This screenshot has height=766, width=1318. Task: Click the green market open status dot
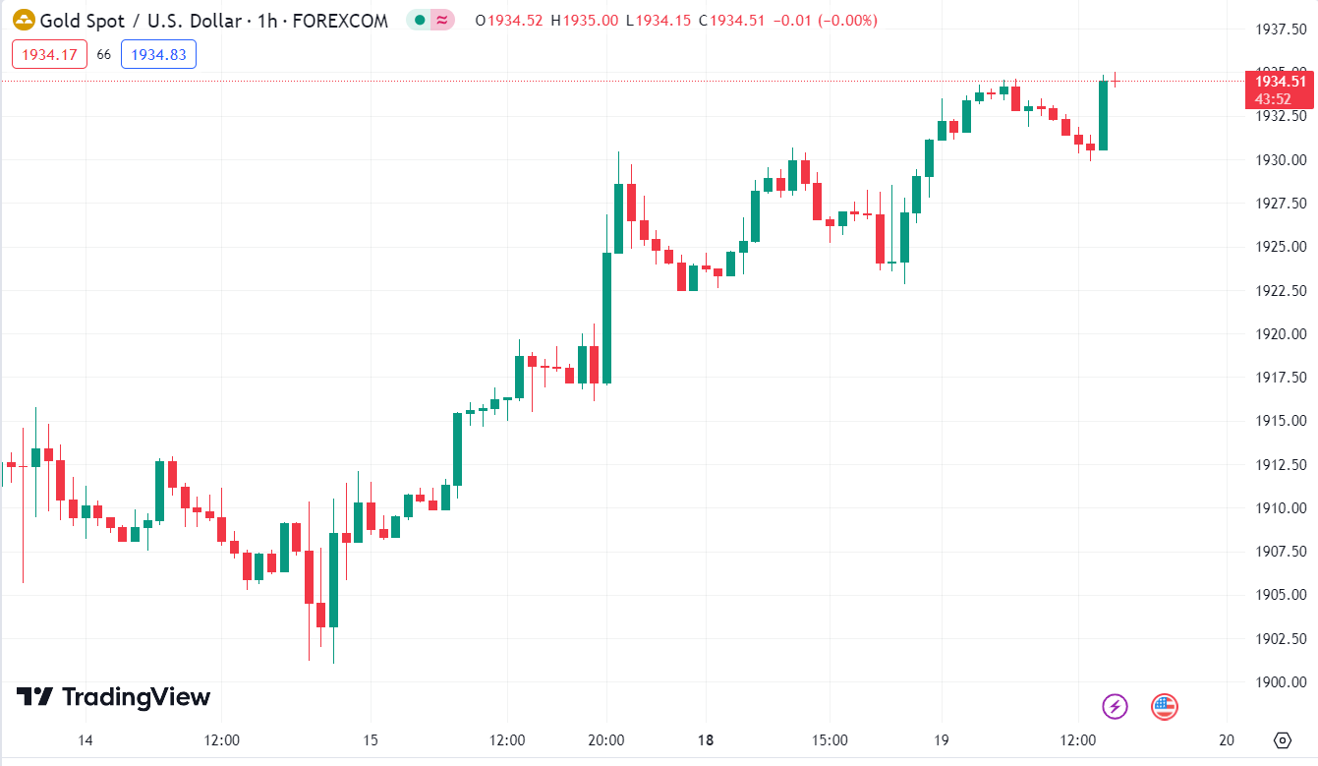[421, 20]
